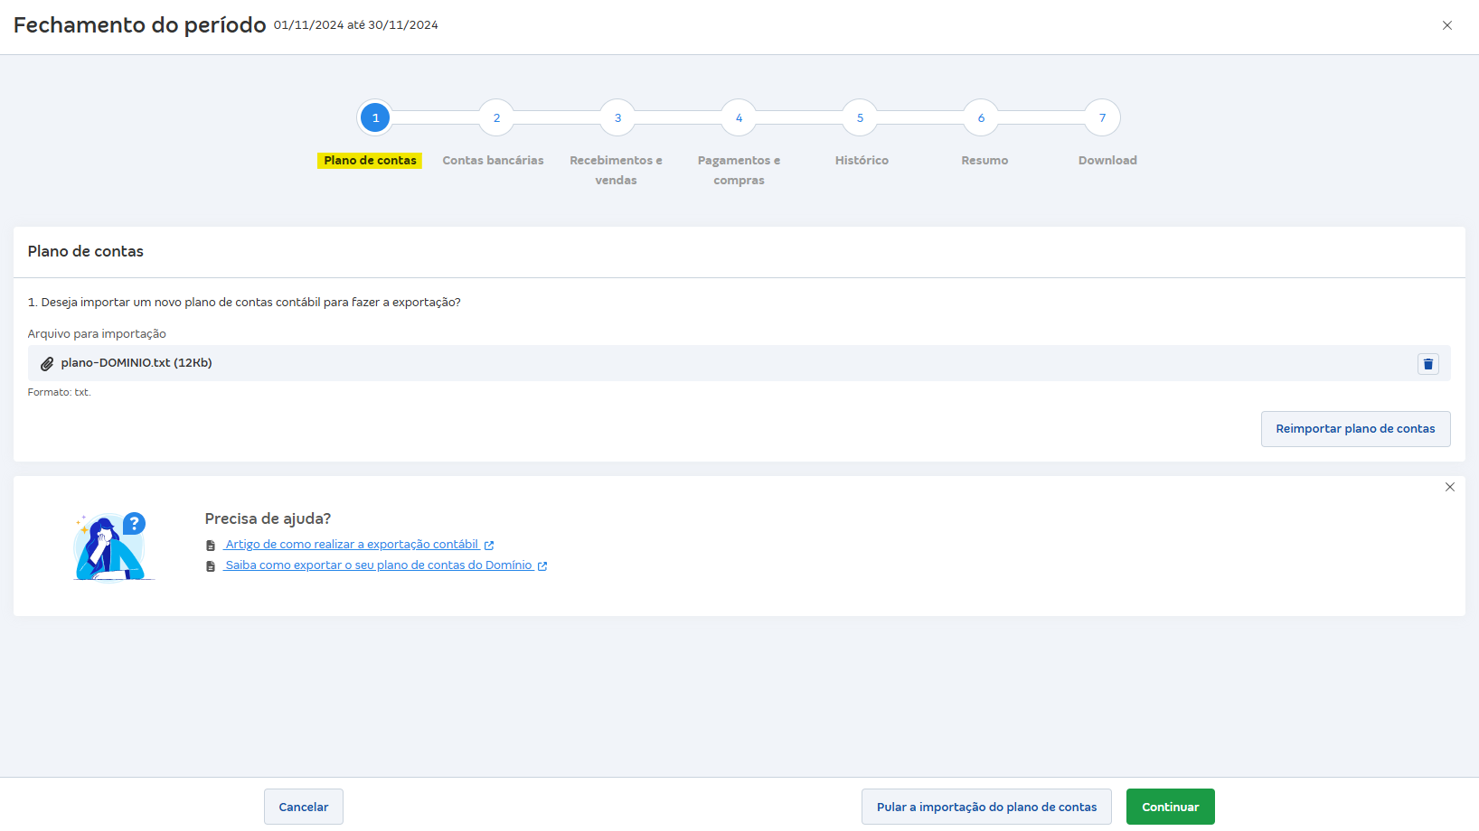Select step 3 Recebimentos e vendas
The height and width of the screenshot is (831, 1479).
coord(617,117)
